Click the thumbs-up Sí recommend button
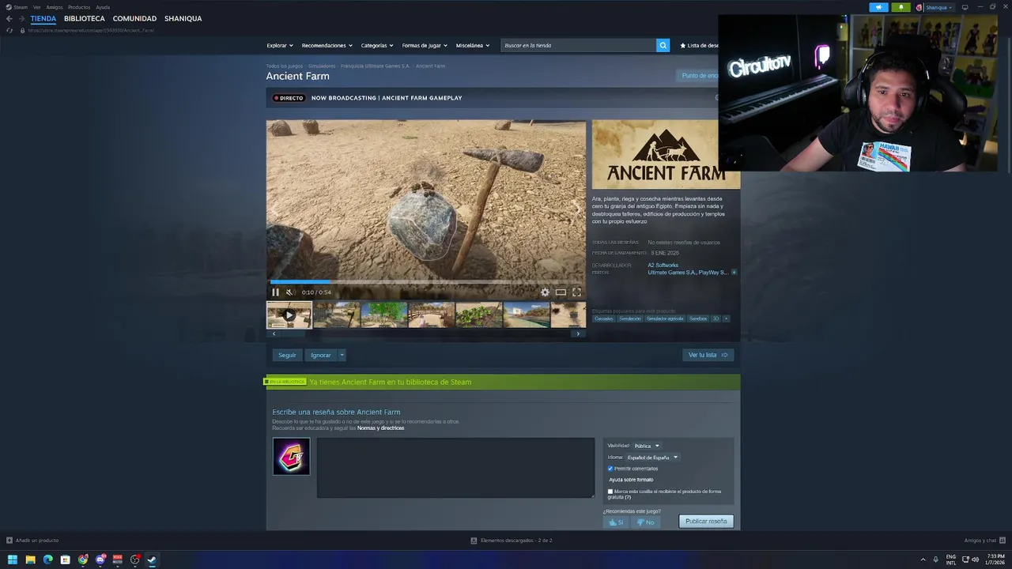Screen dimensions: 1012x569 point(616,522)
